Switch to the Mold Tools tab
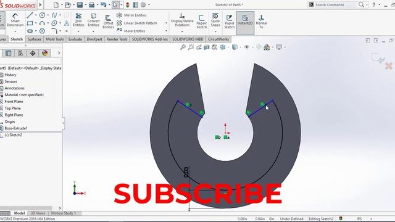Viewport: 395px width, 222px height. pyautogui.click(x=55, y=39)
